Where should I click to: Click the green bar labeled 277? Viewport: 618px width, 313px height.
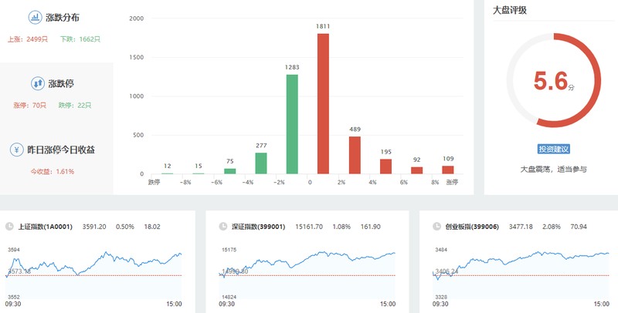(x=261, y=163)
